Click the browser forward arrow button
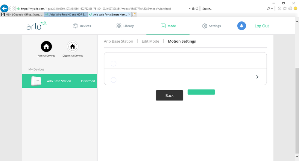 tap(12, 9)
